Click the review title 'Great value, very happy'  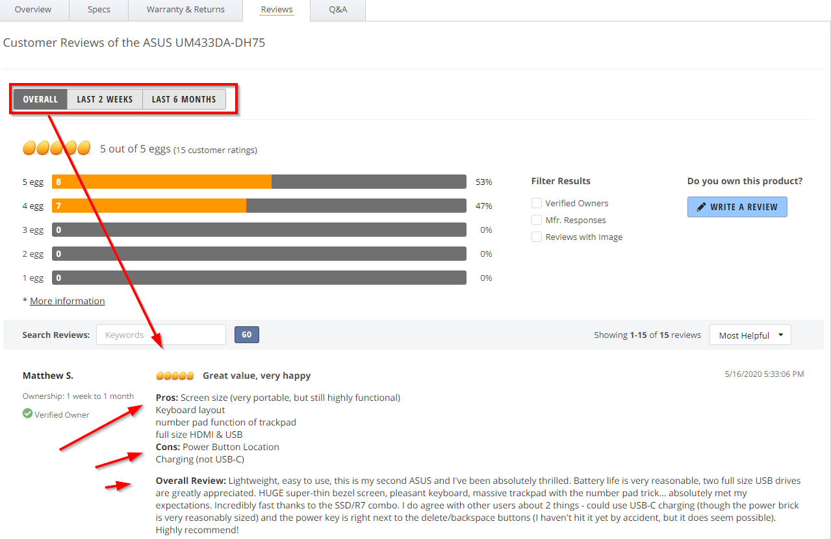257,376
